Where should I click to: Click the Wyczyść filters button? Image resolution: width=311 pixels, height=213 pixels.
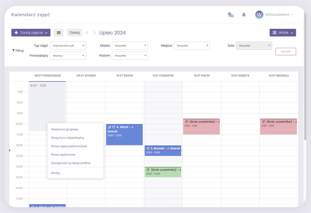(x=285, y=51)
